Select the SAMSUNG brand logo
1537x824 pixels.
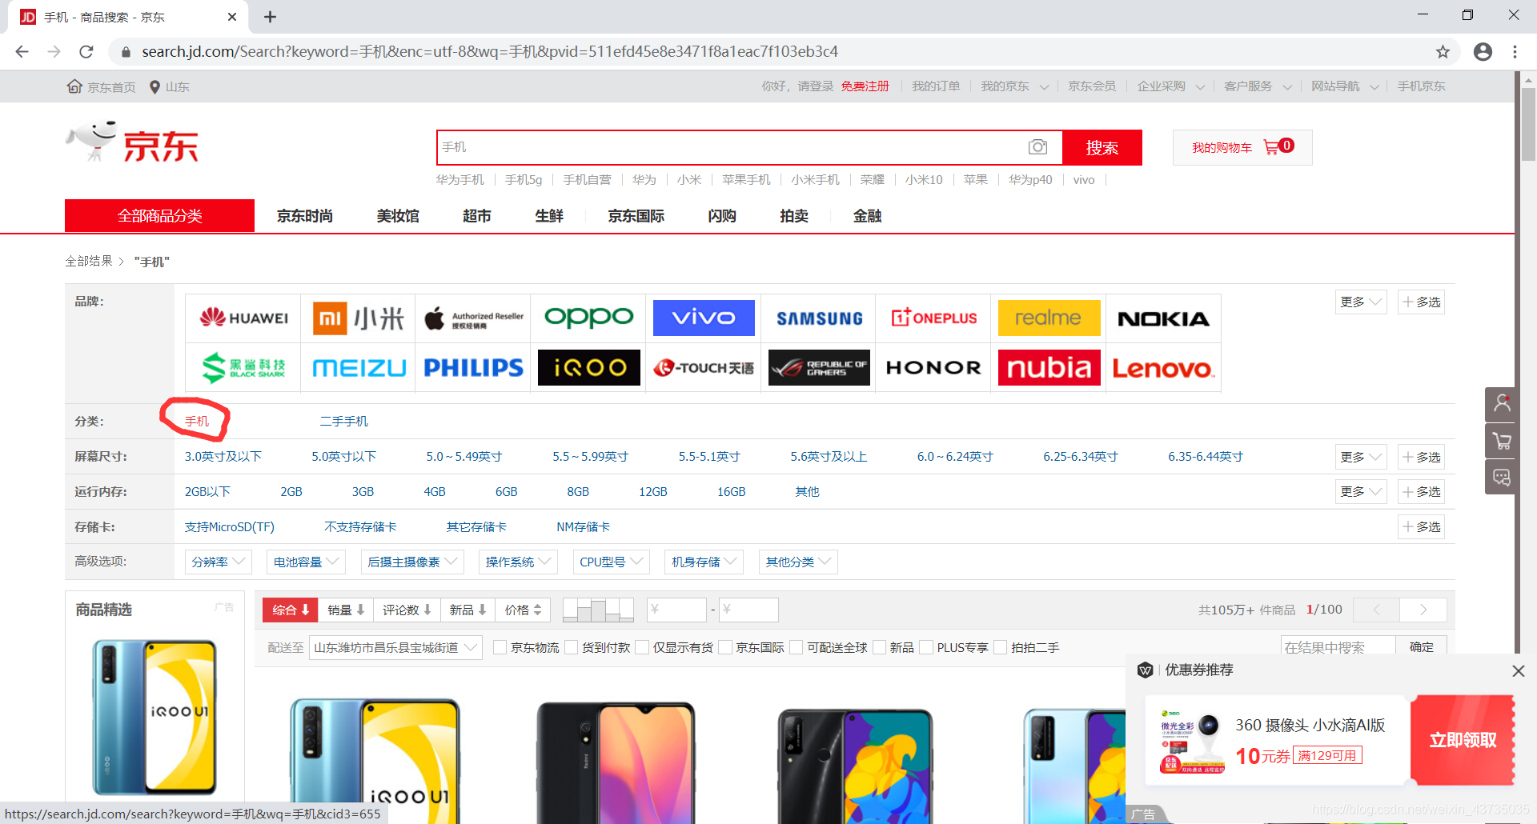(x=819, y=318)
